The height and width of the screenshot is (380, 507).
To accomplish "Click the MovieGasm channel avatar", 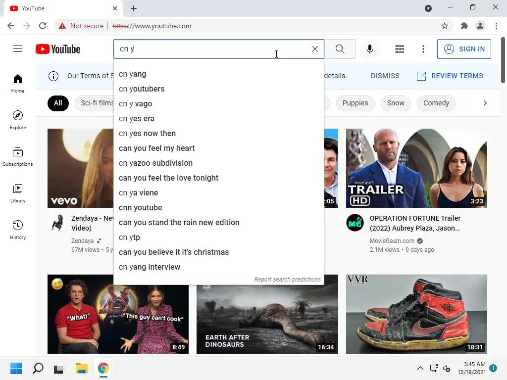I will [355, 223].
